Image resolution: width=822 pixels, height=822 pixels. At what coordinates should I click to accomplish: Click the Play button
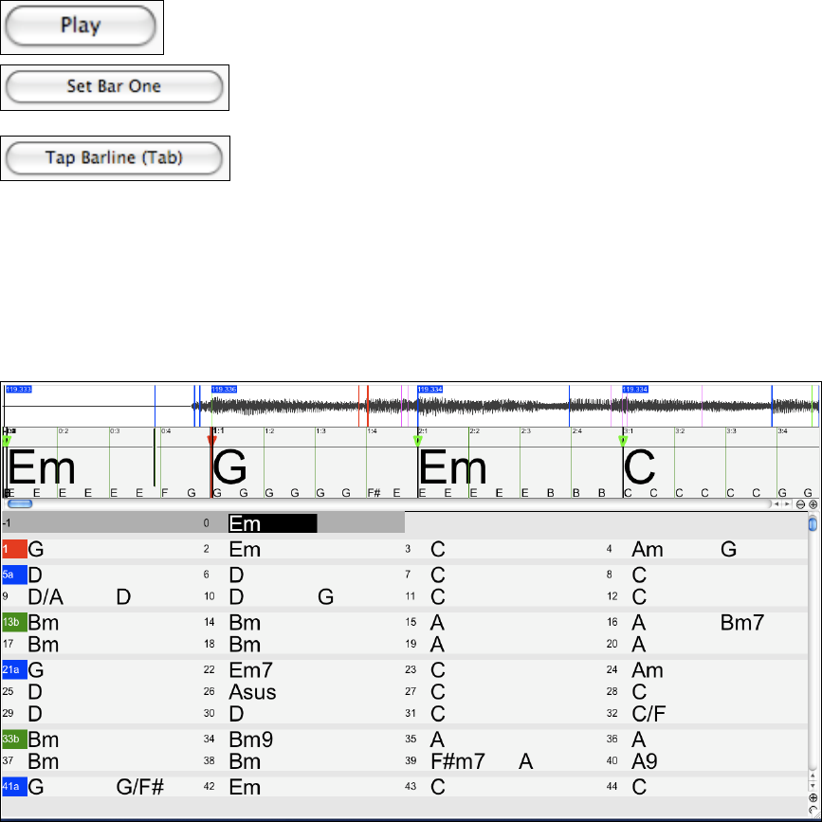tap(80, 26)
